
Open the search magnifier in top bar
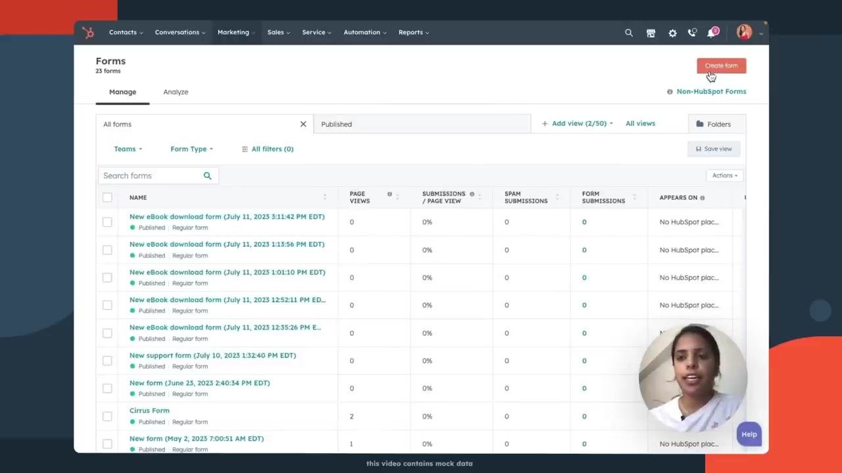click(629, 32)
